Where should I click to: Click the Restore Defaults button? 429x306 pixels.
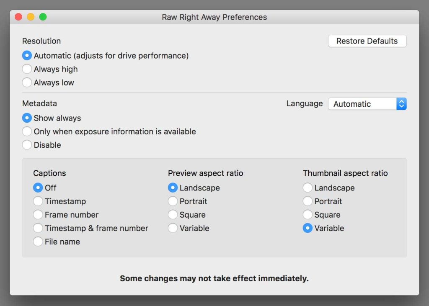pos(367,41)
